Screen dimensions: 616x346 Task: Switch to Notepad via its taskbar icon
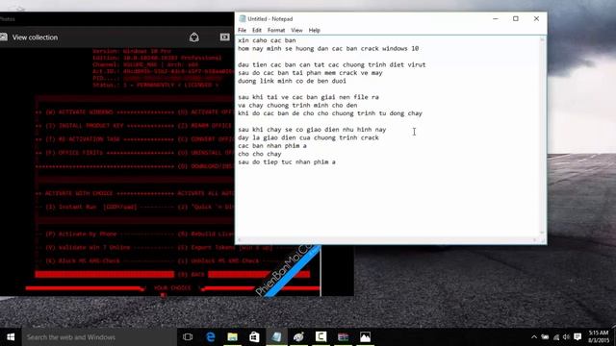point(276,337)
